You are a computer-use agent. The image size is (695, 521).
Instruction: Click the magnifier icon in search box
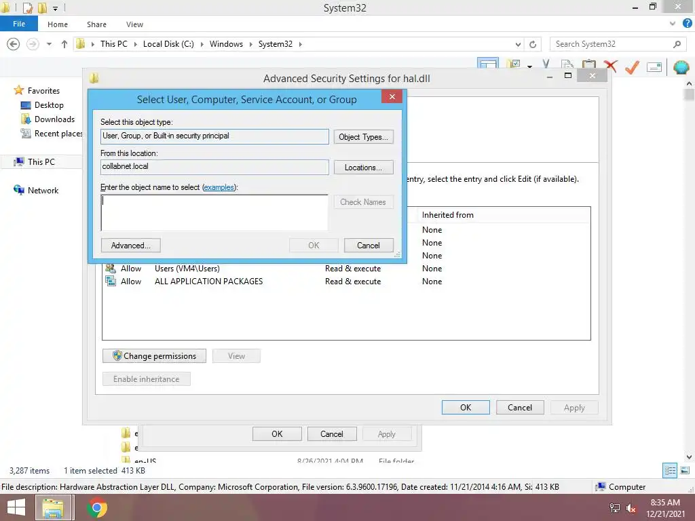click(677, 44)
